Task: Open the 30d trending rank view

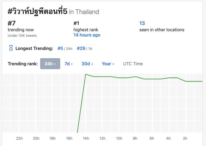Action: (87, 64)
